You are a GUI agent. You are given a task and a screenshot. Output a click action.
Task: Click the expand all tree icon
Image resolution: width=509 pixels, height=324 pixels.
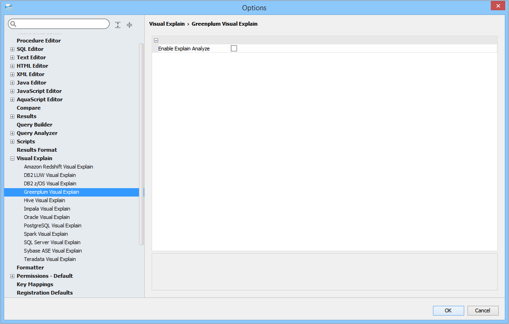pyautogui.click(x=118, y=25)
